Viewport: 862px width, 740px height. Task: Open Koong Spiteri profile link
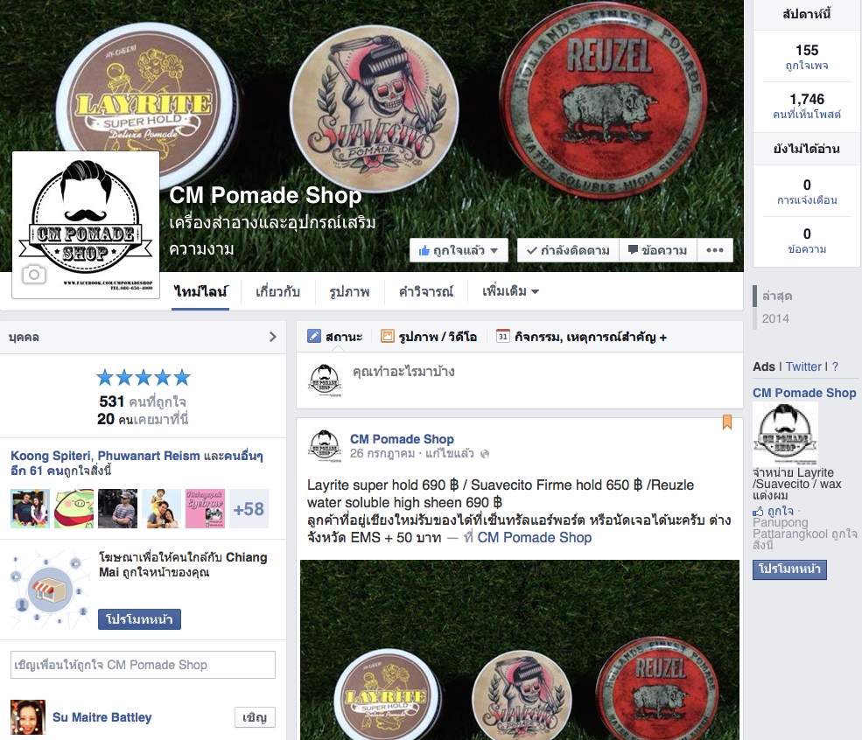click(51, 456)
